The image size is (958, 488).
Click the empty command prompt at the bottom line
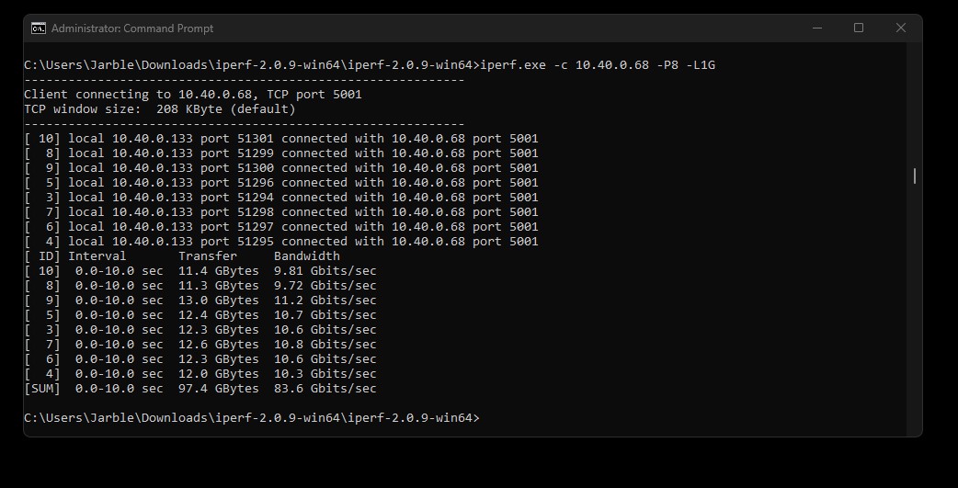(x=252, y=418)
